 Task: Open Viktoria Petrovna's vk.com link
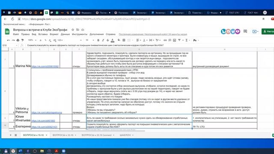tap(47, 113)
